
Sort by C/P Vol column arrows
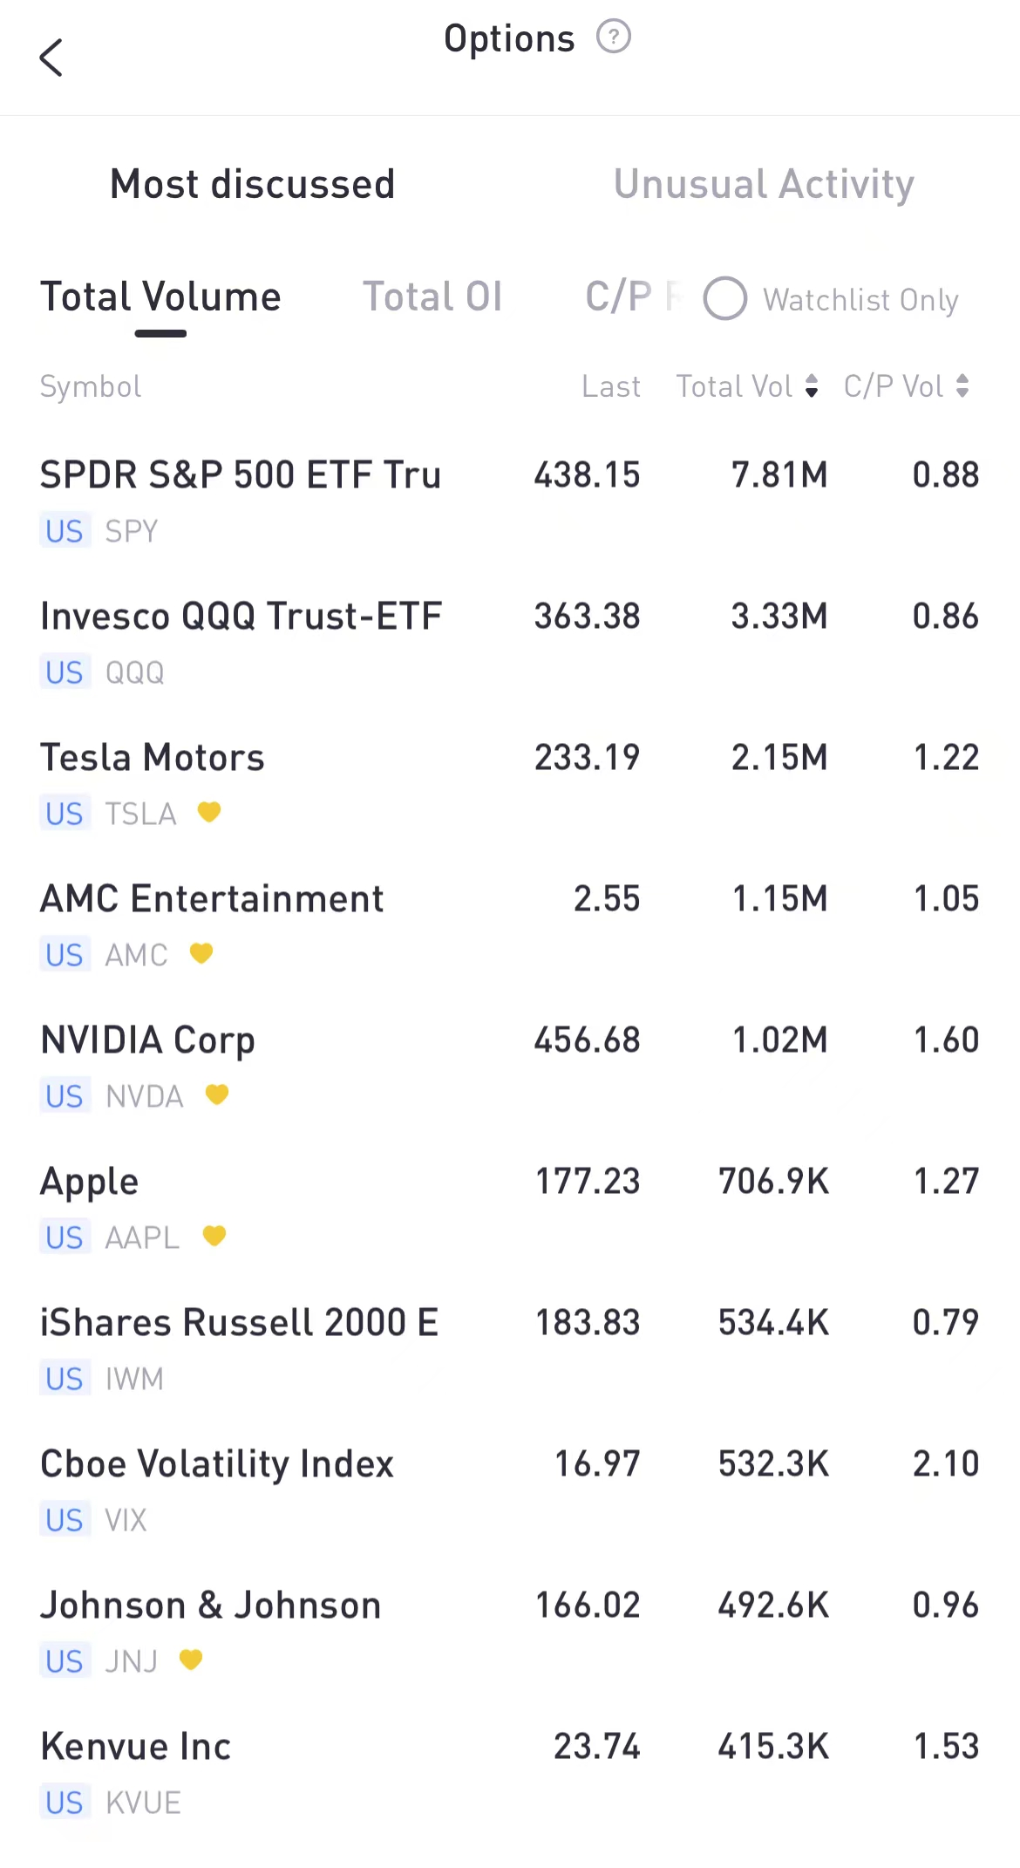point(962,386)
